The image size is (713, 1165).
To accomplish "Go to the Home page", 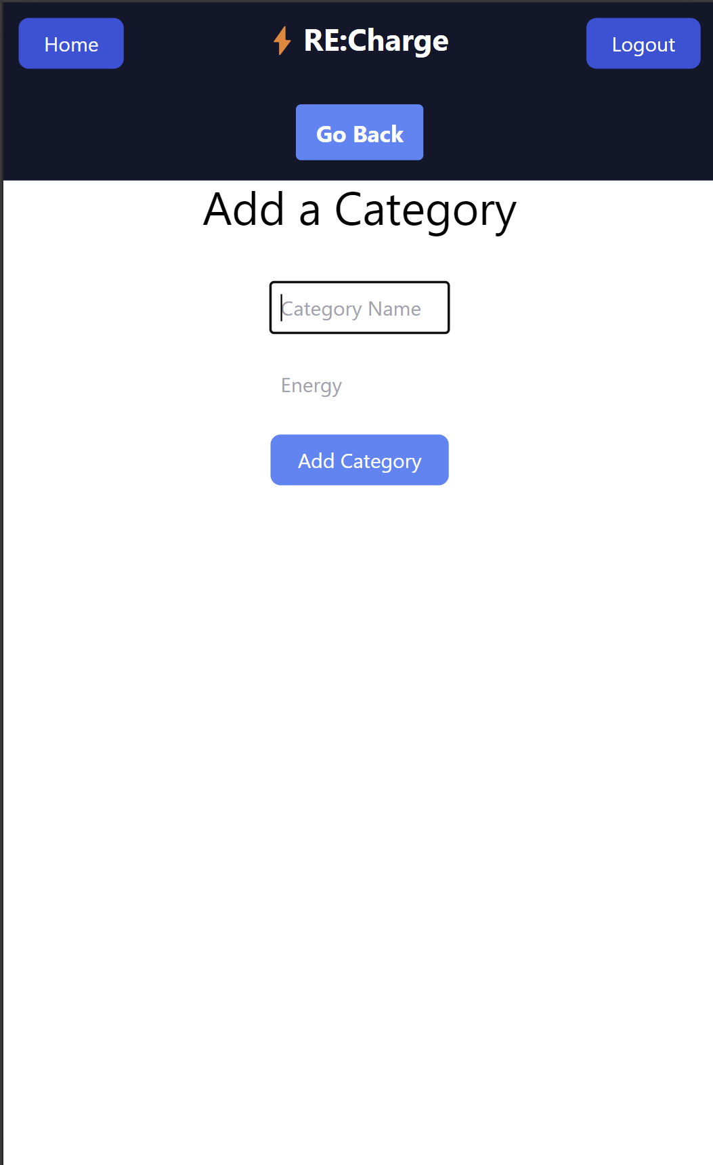I will [71, 43].
